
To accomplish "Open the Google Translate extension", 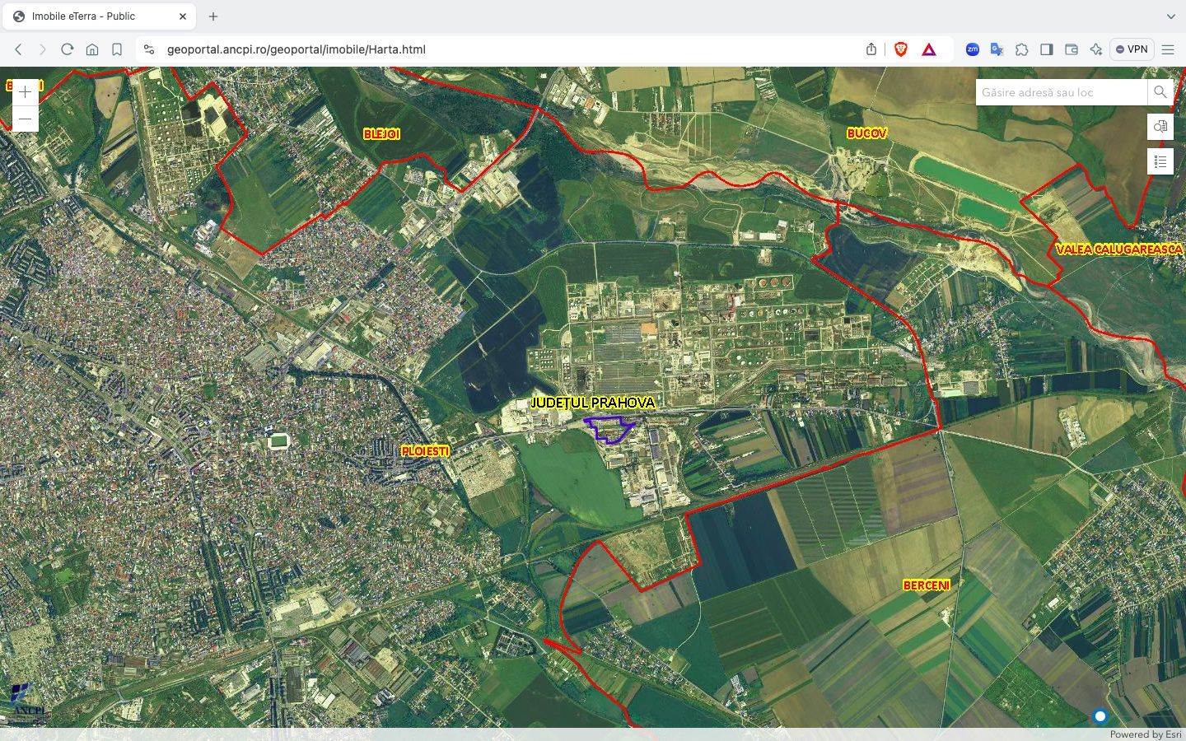I will pyautogui.click(x=997, y=49).
